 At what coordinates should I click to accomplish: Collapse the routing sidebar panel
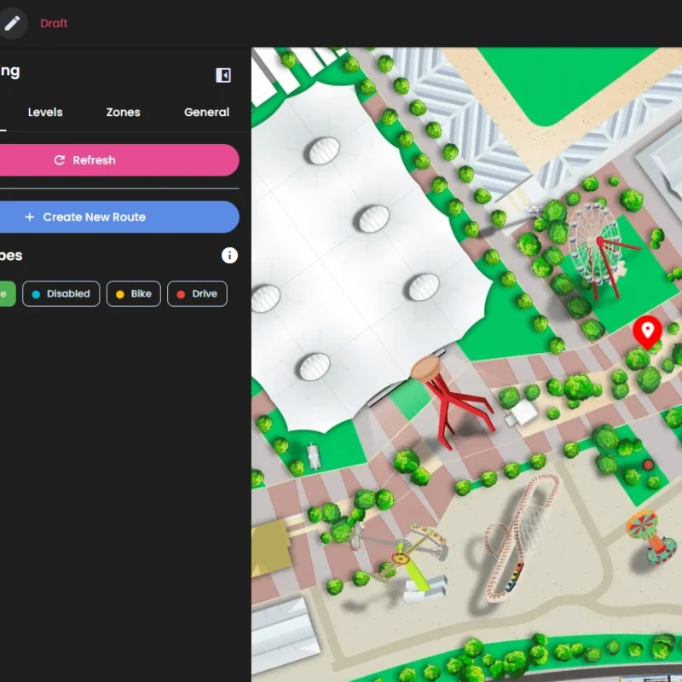pyautogui.click(x=223, y=74)
